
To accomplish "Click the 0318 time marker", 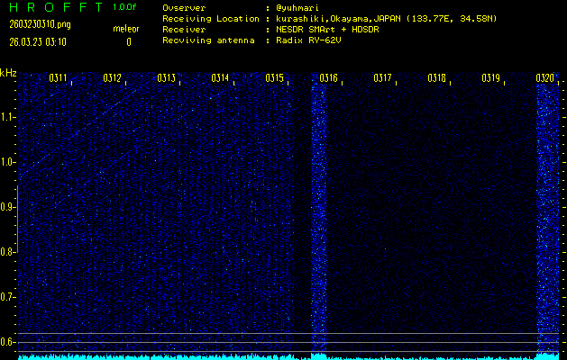I will click(x=436, y=78).
